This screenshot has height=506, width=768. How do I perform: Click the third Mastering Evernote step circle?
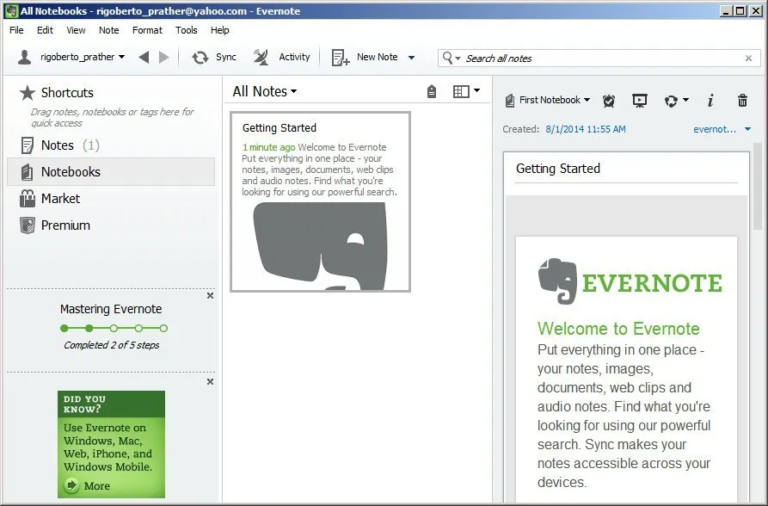[114, 329]
